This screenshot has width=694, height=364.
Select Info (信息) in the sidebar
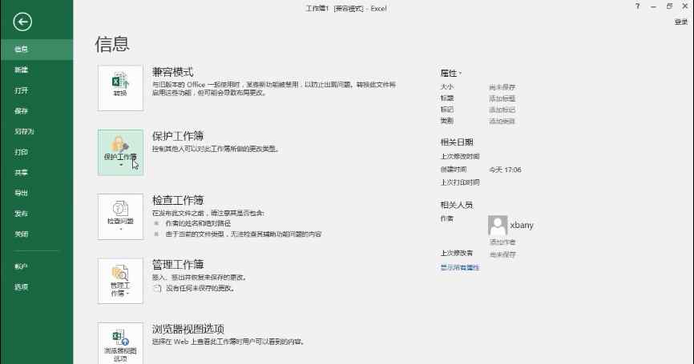pos(37,49)
